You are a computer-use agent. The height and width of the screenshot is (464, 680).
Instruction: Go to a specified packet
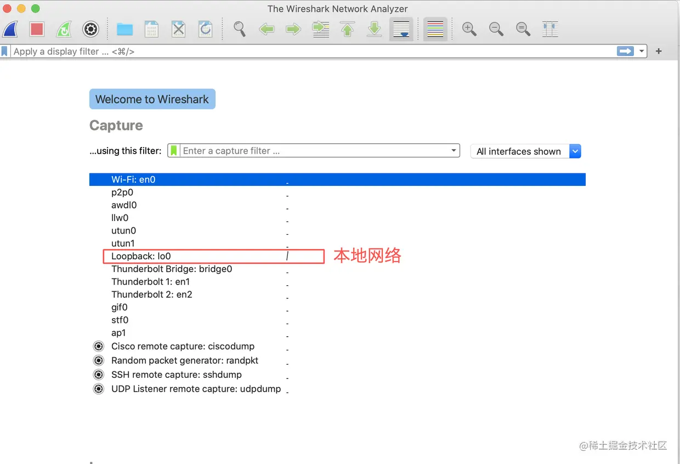321,29
